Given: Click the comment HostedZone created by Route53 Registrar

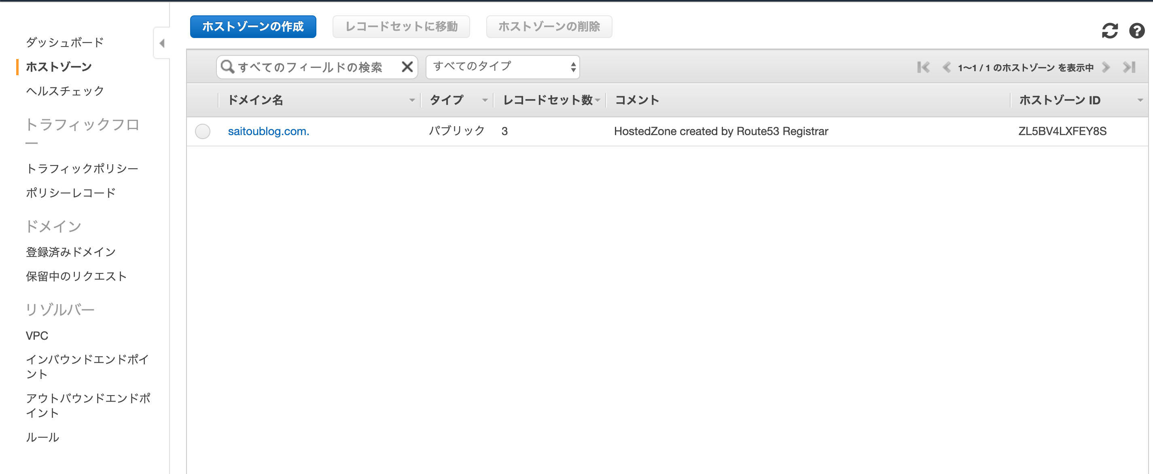Looking at the screenshot, I should tap(721, 131).
